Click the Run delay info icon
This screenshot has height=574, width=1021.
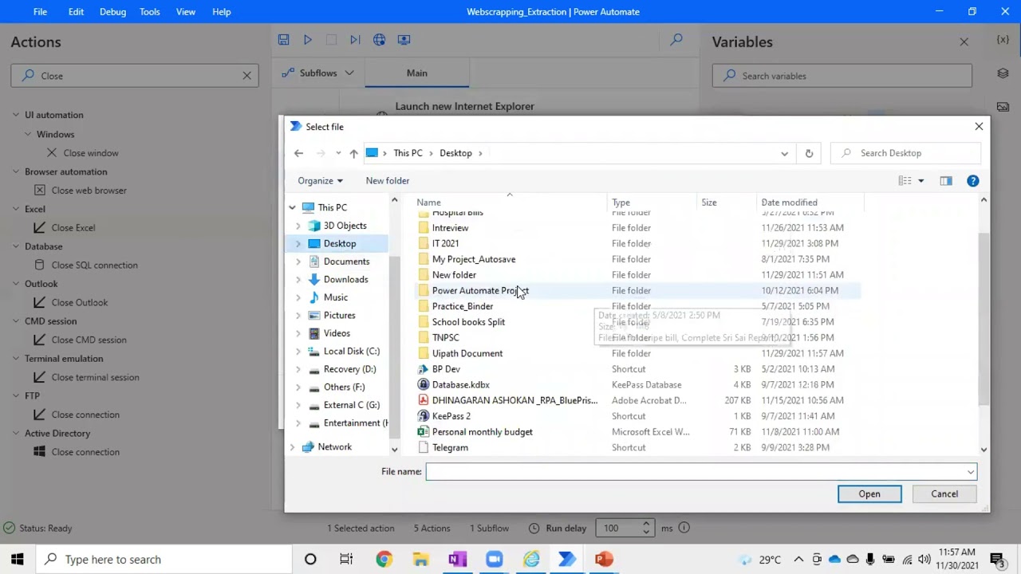click(684, 528)
